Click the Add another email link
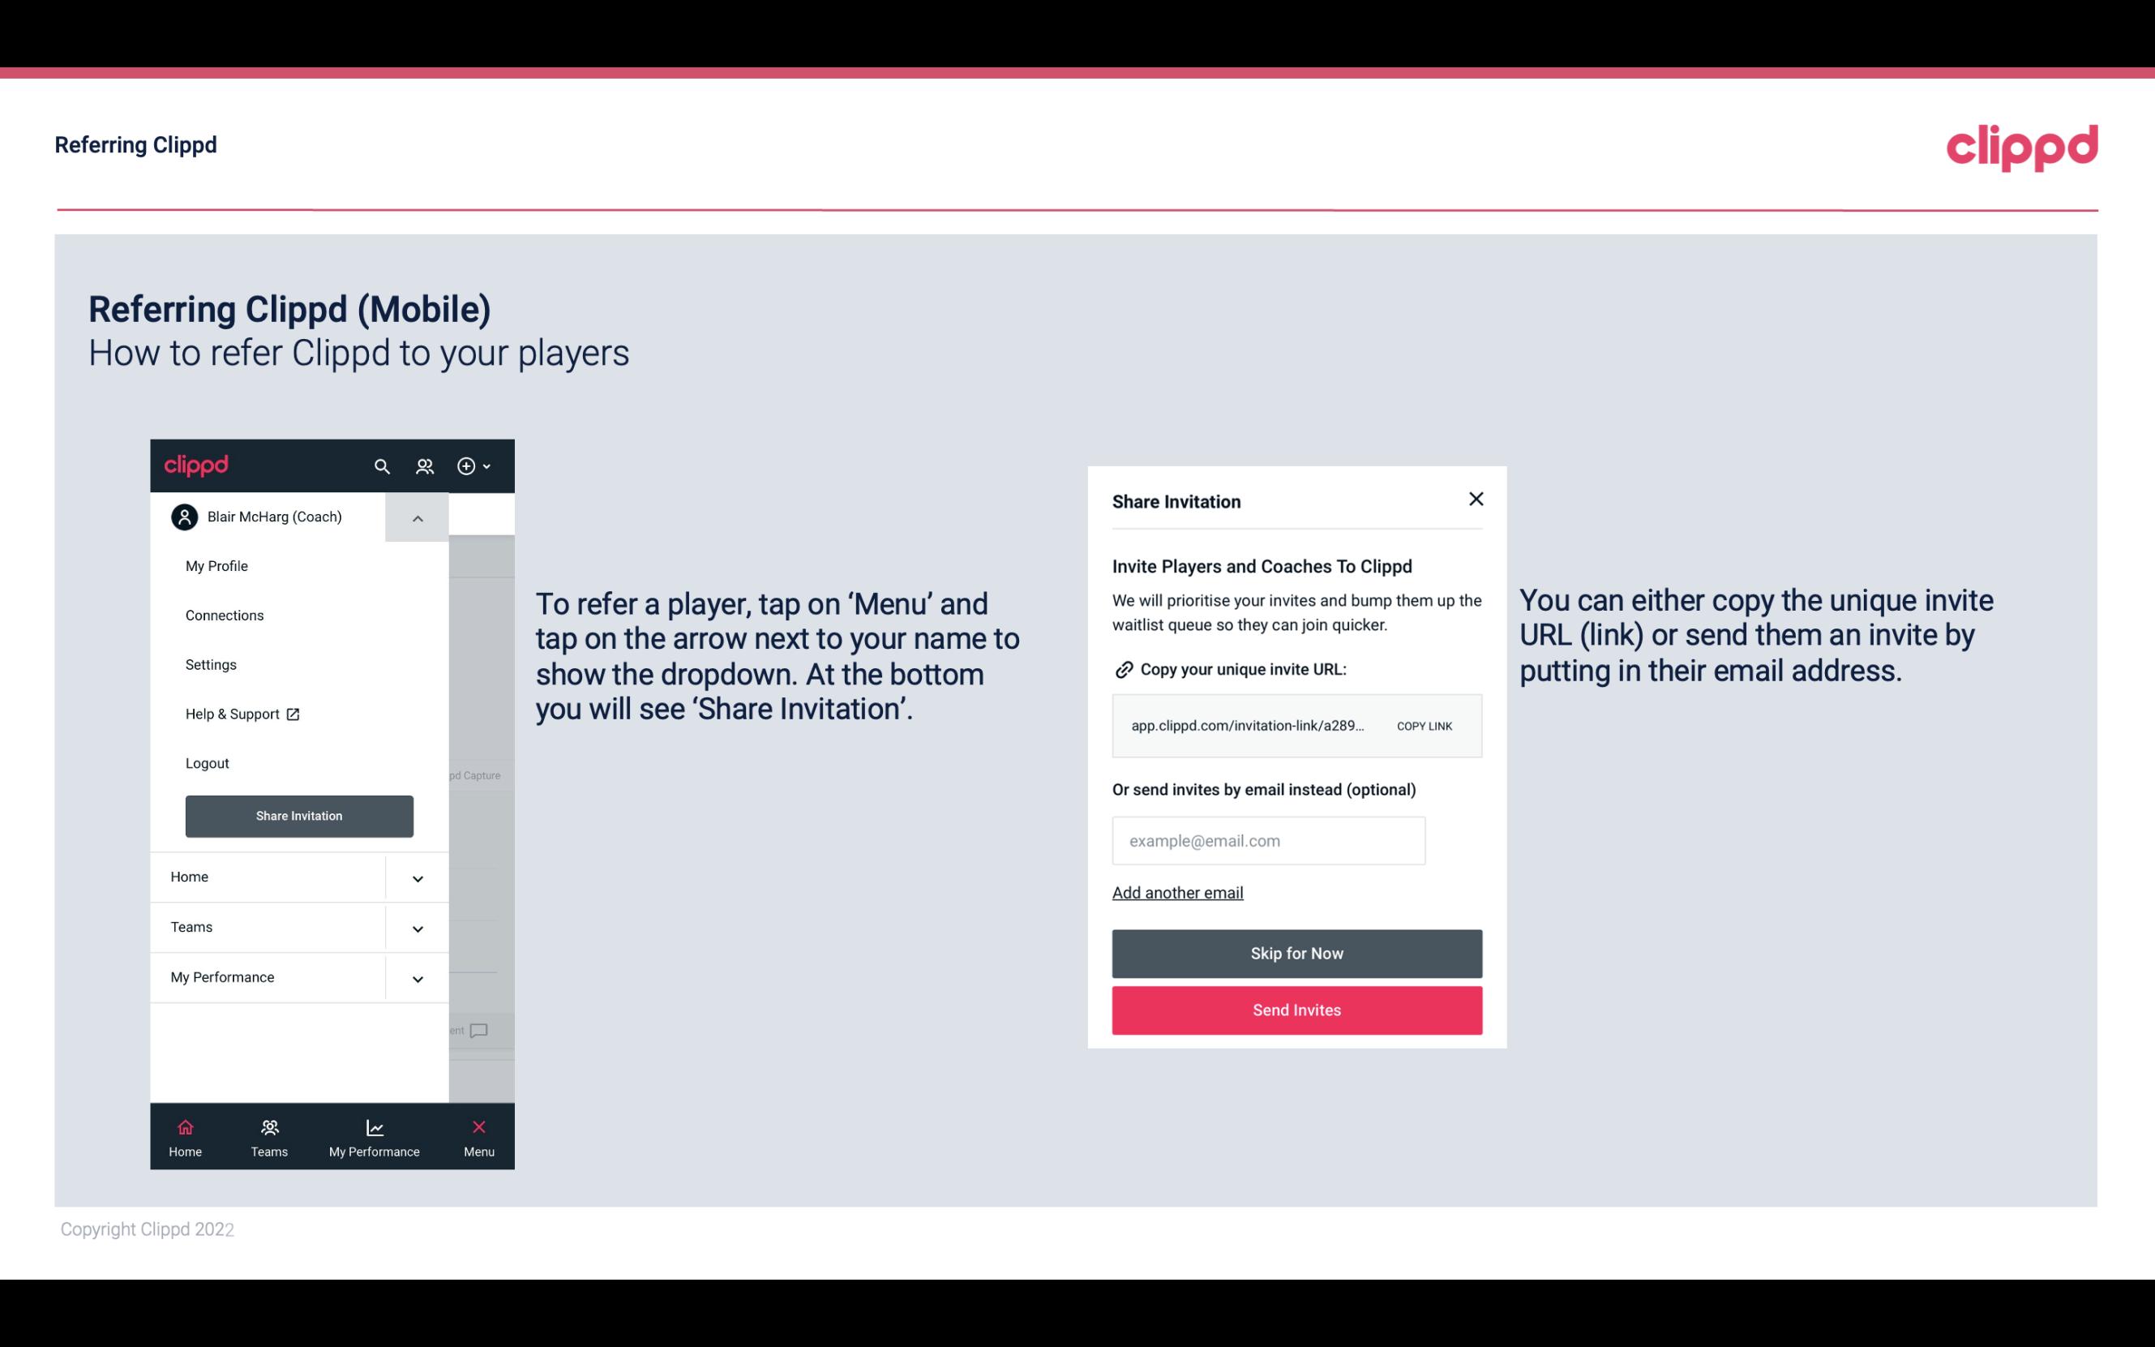The image size is (2155, 1347). click(1177, 892)
